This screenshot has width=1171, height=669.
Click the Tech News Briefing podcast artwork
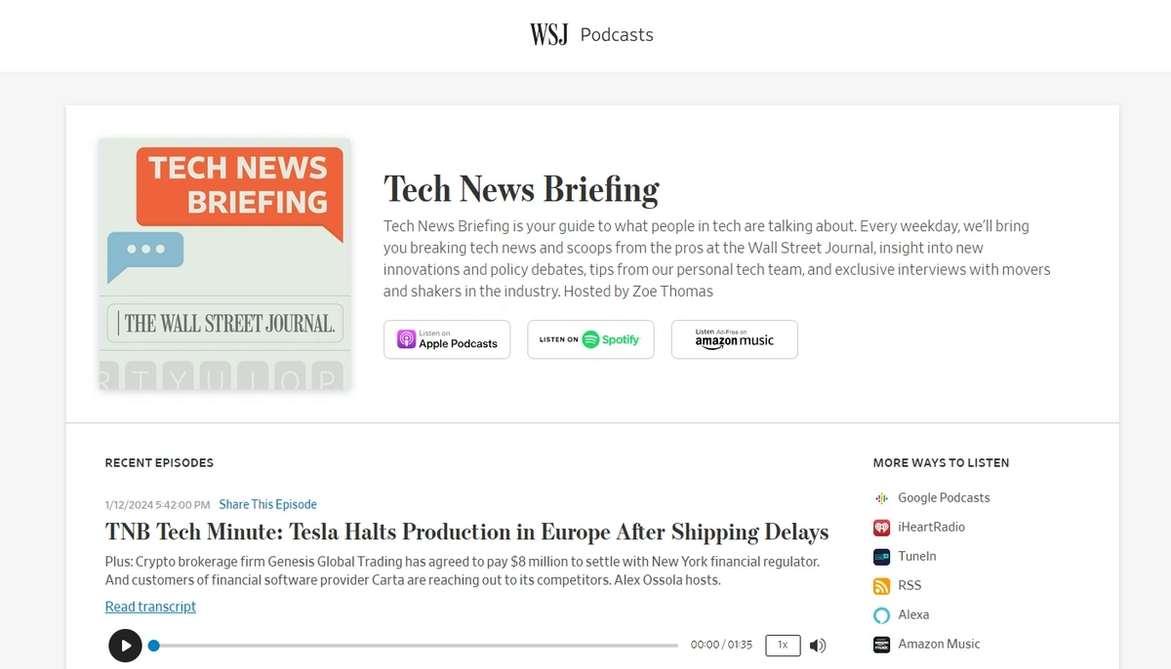pos(223,264)
